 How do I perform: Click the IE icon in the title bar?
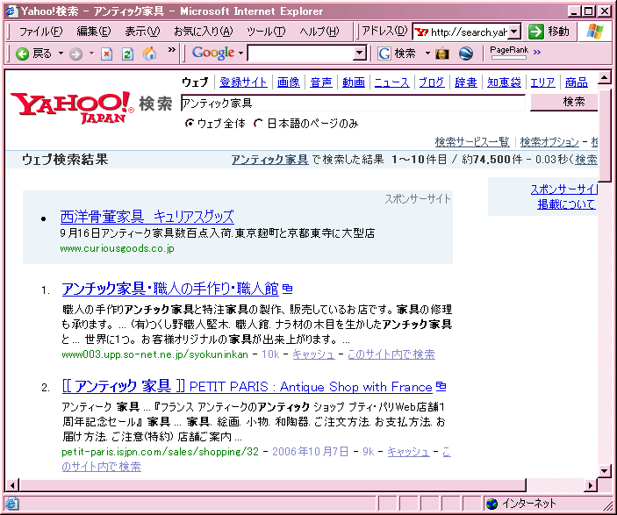coord(11,11)
